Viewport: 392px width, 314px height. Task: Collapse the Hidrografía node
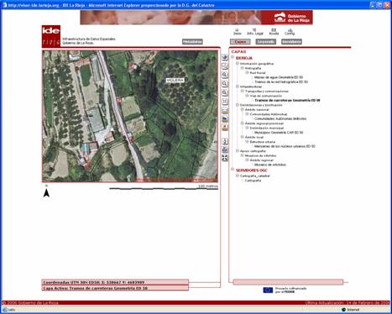click(x=243, y=68)
